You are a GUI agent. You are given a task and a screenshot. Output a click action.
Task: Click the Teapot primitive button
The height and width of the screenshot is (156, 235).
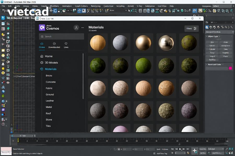(x=212, y=56)
